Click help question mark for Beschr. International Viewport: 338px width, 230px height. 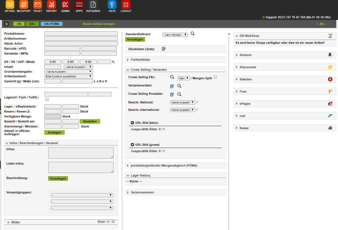point(197,110)
